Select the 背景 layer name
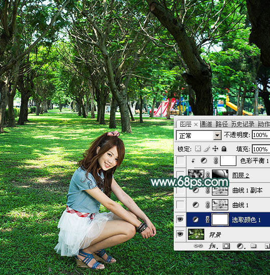The width and height of the screenshot is (270, 275). (x=215, y=234)
